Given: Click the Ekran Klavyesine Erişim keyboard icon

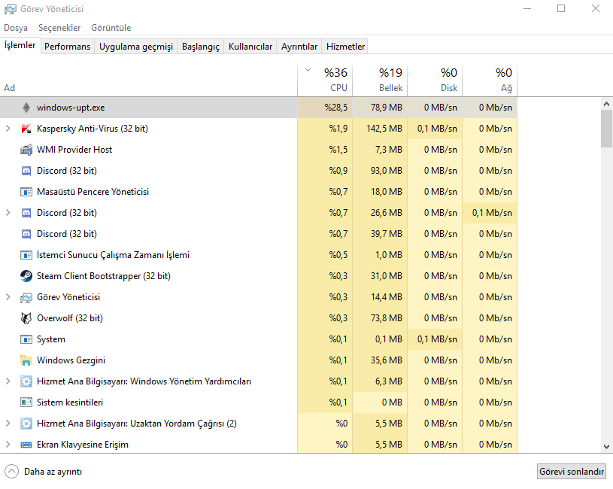Looking at the screenshot, I should tap(26, 445).
